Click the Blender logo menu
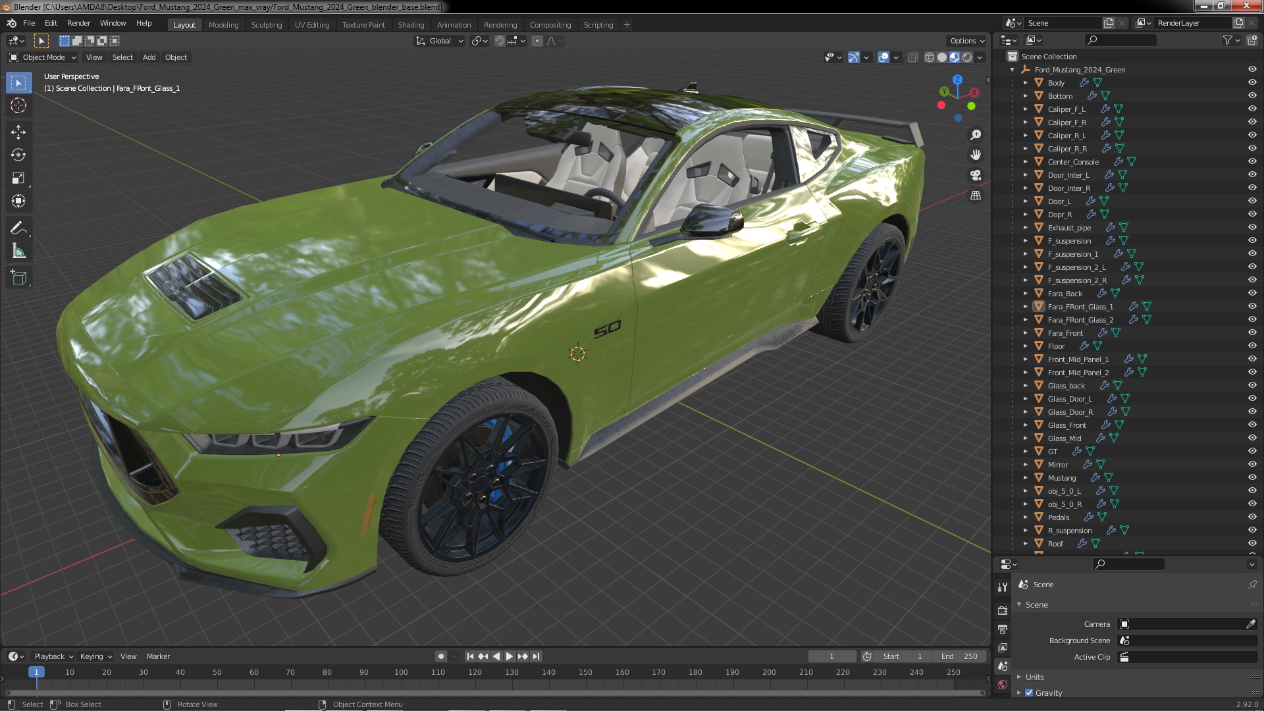Screen dimensions: 1264x711 (11, 23)
